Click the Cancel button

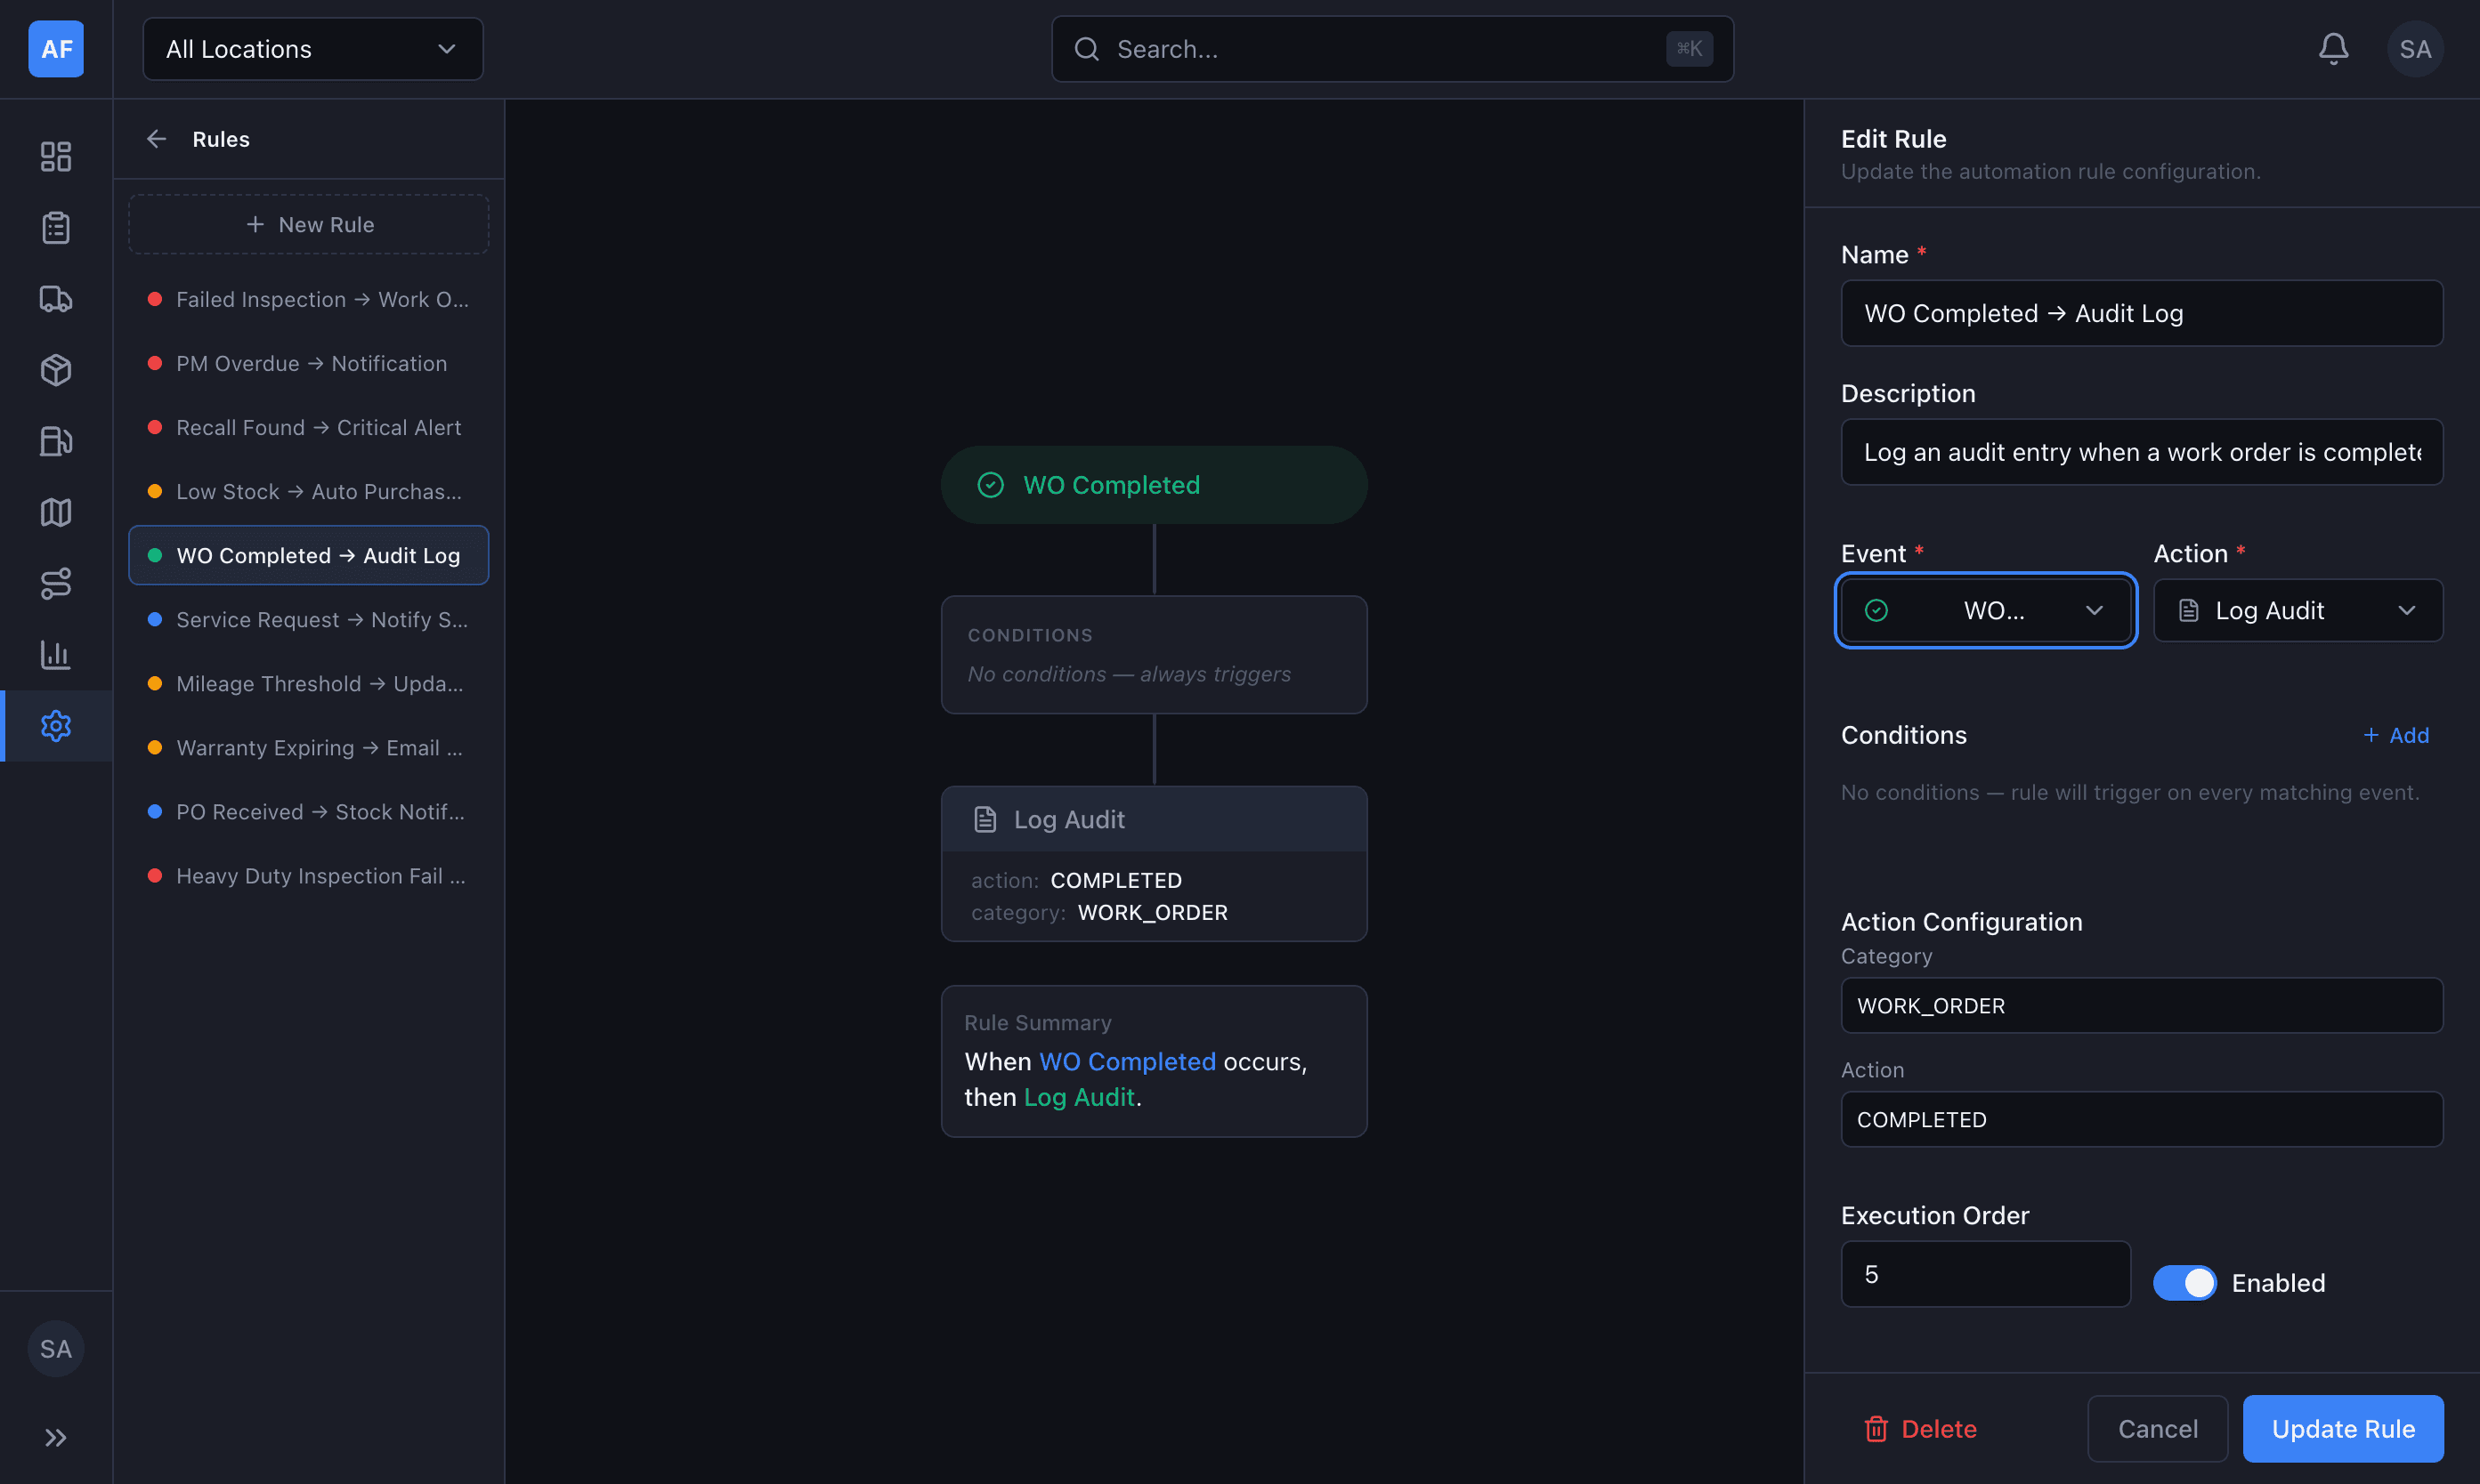coord(2158,1428)
